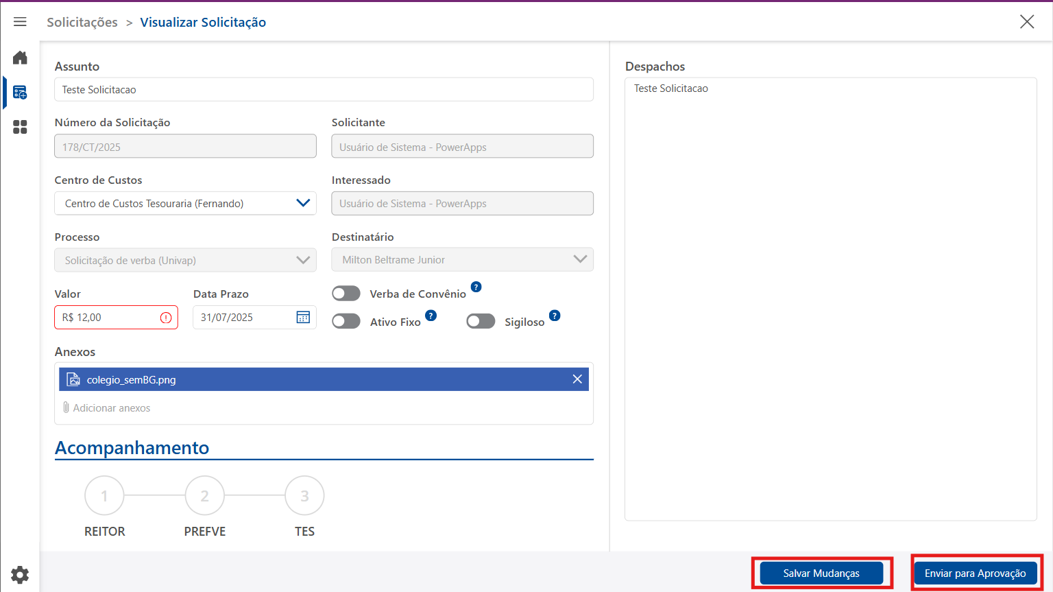Open settings gear in sidebar
This screenshot has height=592, width=1053.
pyautogui.click(x=20, y=574)
